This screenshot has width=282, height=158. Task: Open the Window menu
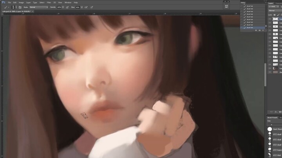[x=68, y=2]
